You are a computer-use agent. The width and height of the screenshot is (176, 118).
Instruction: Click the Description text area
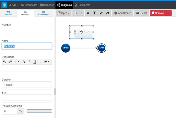tap(27, 68)
